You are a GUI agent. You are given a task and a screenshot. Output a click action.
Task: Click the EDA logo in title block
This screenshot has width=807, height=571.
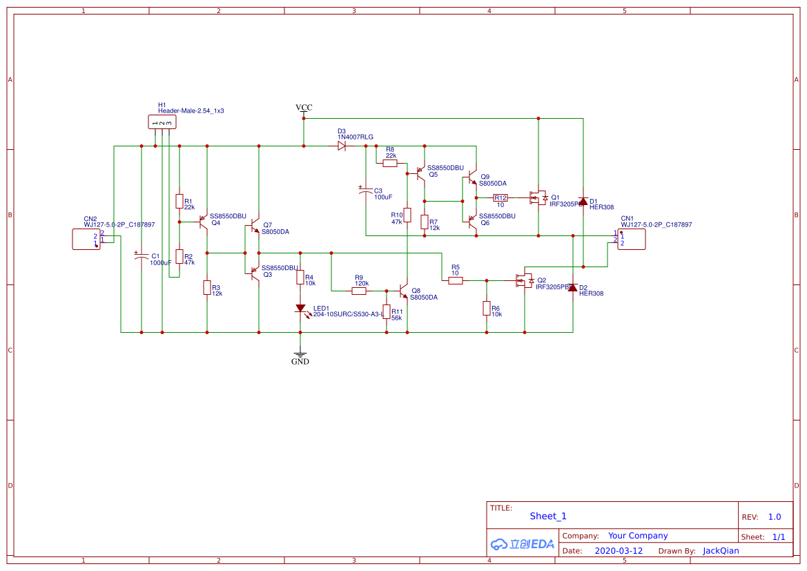(523, 544)
